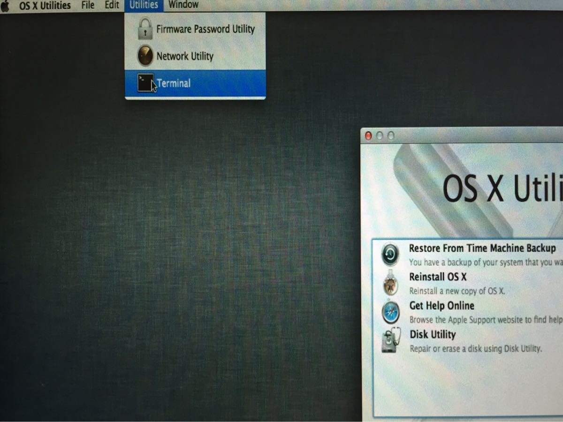The height and width of the screenshot is (422, 563).
Task: Launch Terminal from the Utilities menu
Action: [195, 83]
